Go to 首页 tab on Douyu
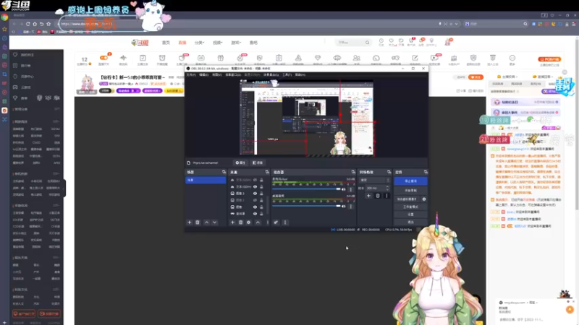Image resolution: width=579 pixels, height=325 pixels. click(x=166, y=43)
